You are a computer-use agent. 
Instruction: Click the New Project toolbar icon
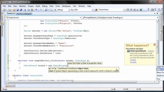point(4,10)
